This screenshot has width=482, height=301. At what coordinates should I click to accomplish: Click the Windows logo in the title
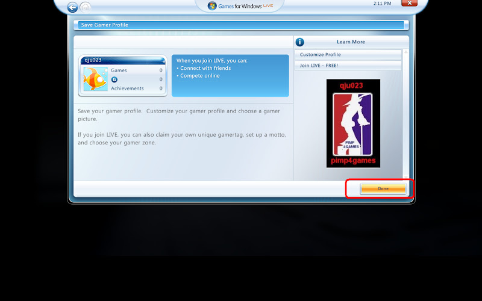click(x=212, y=6)
